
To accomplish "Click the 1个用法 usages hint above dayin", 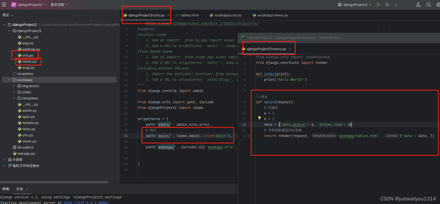I will click(x=262, y=97).
